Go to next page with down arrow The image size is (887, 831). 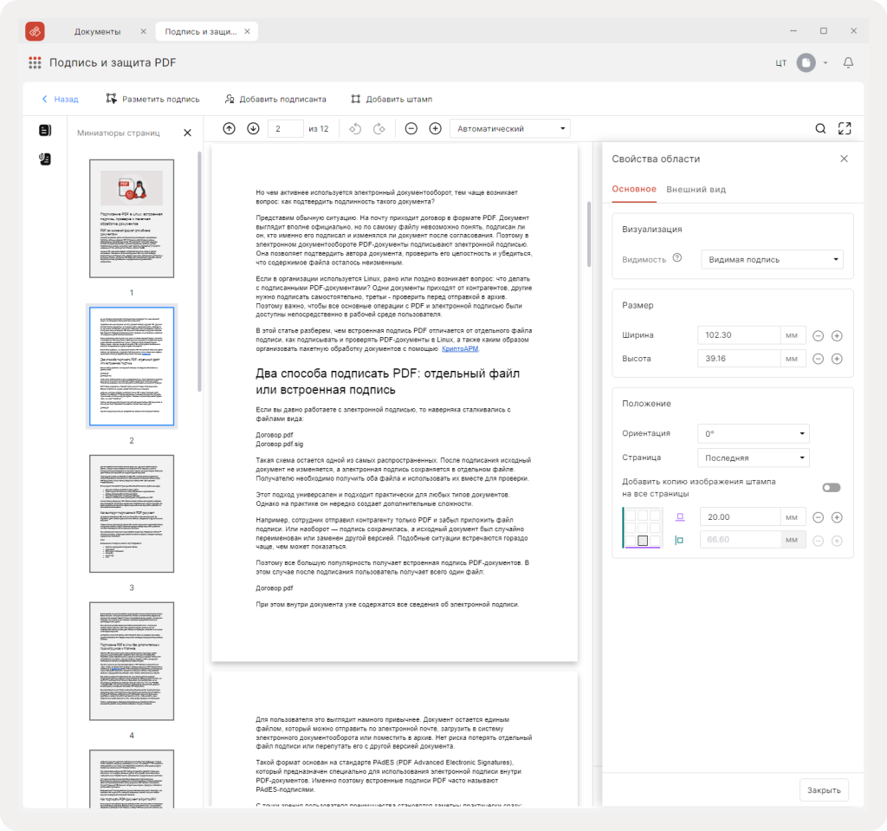(x=254, y=128)
